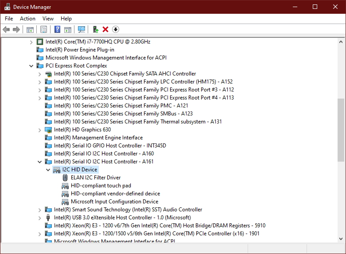
Task: Open Help via blue question mark icon
Action: (57, 29)
